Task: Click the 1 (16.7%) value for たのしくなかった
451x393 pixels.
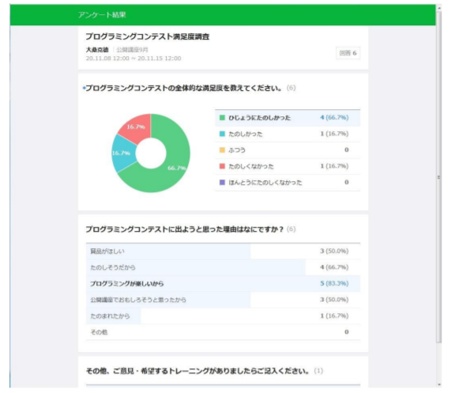Action: 334,166
